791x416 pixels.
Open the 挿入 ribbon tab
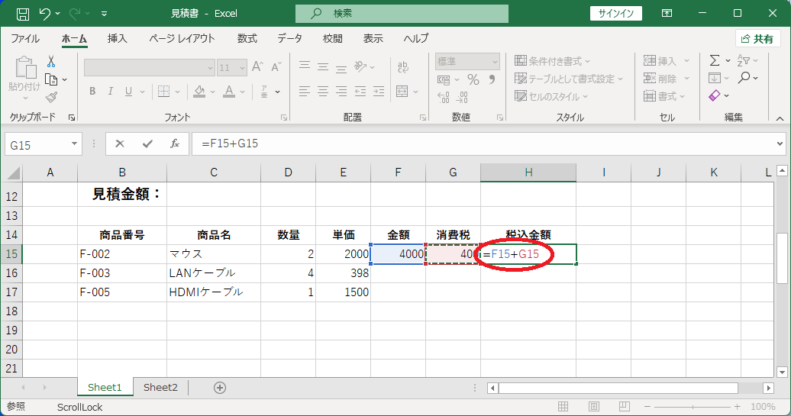tap(117, 39)
